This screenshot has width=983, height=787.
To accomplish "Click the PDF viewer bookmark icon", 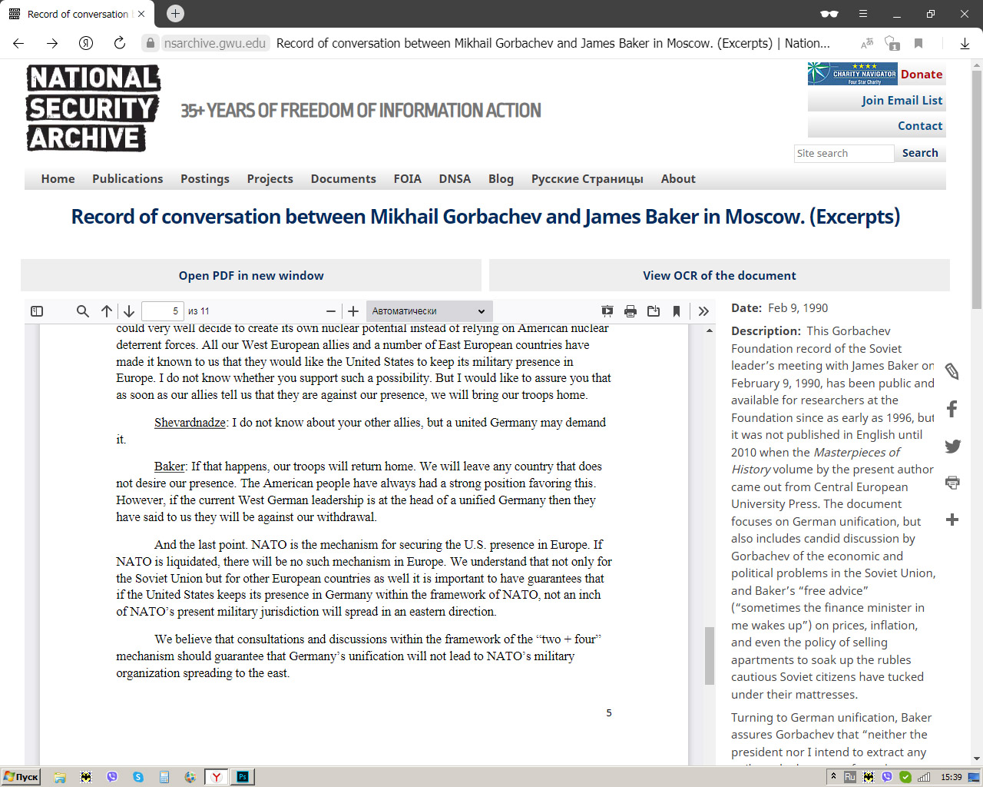I will (x=677, y=311).
